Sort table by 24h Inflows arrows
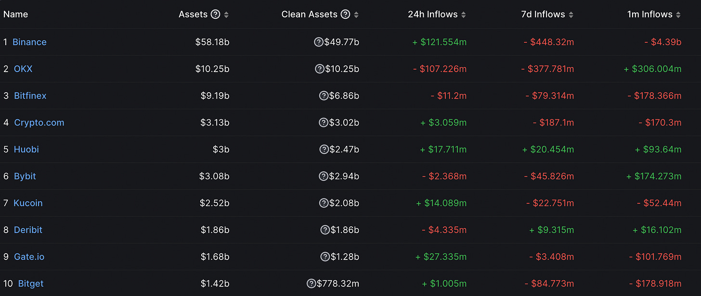701x296 pixels. pos(463,15)
